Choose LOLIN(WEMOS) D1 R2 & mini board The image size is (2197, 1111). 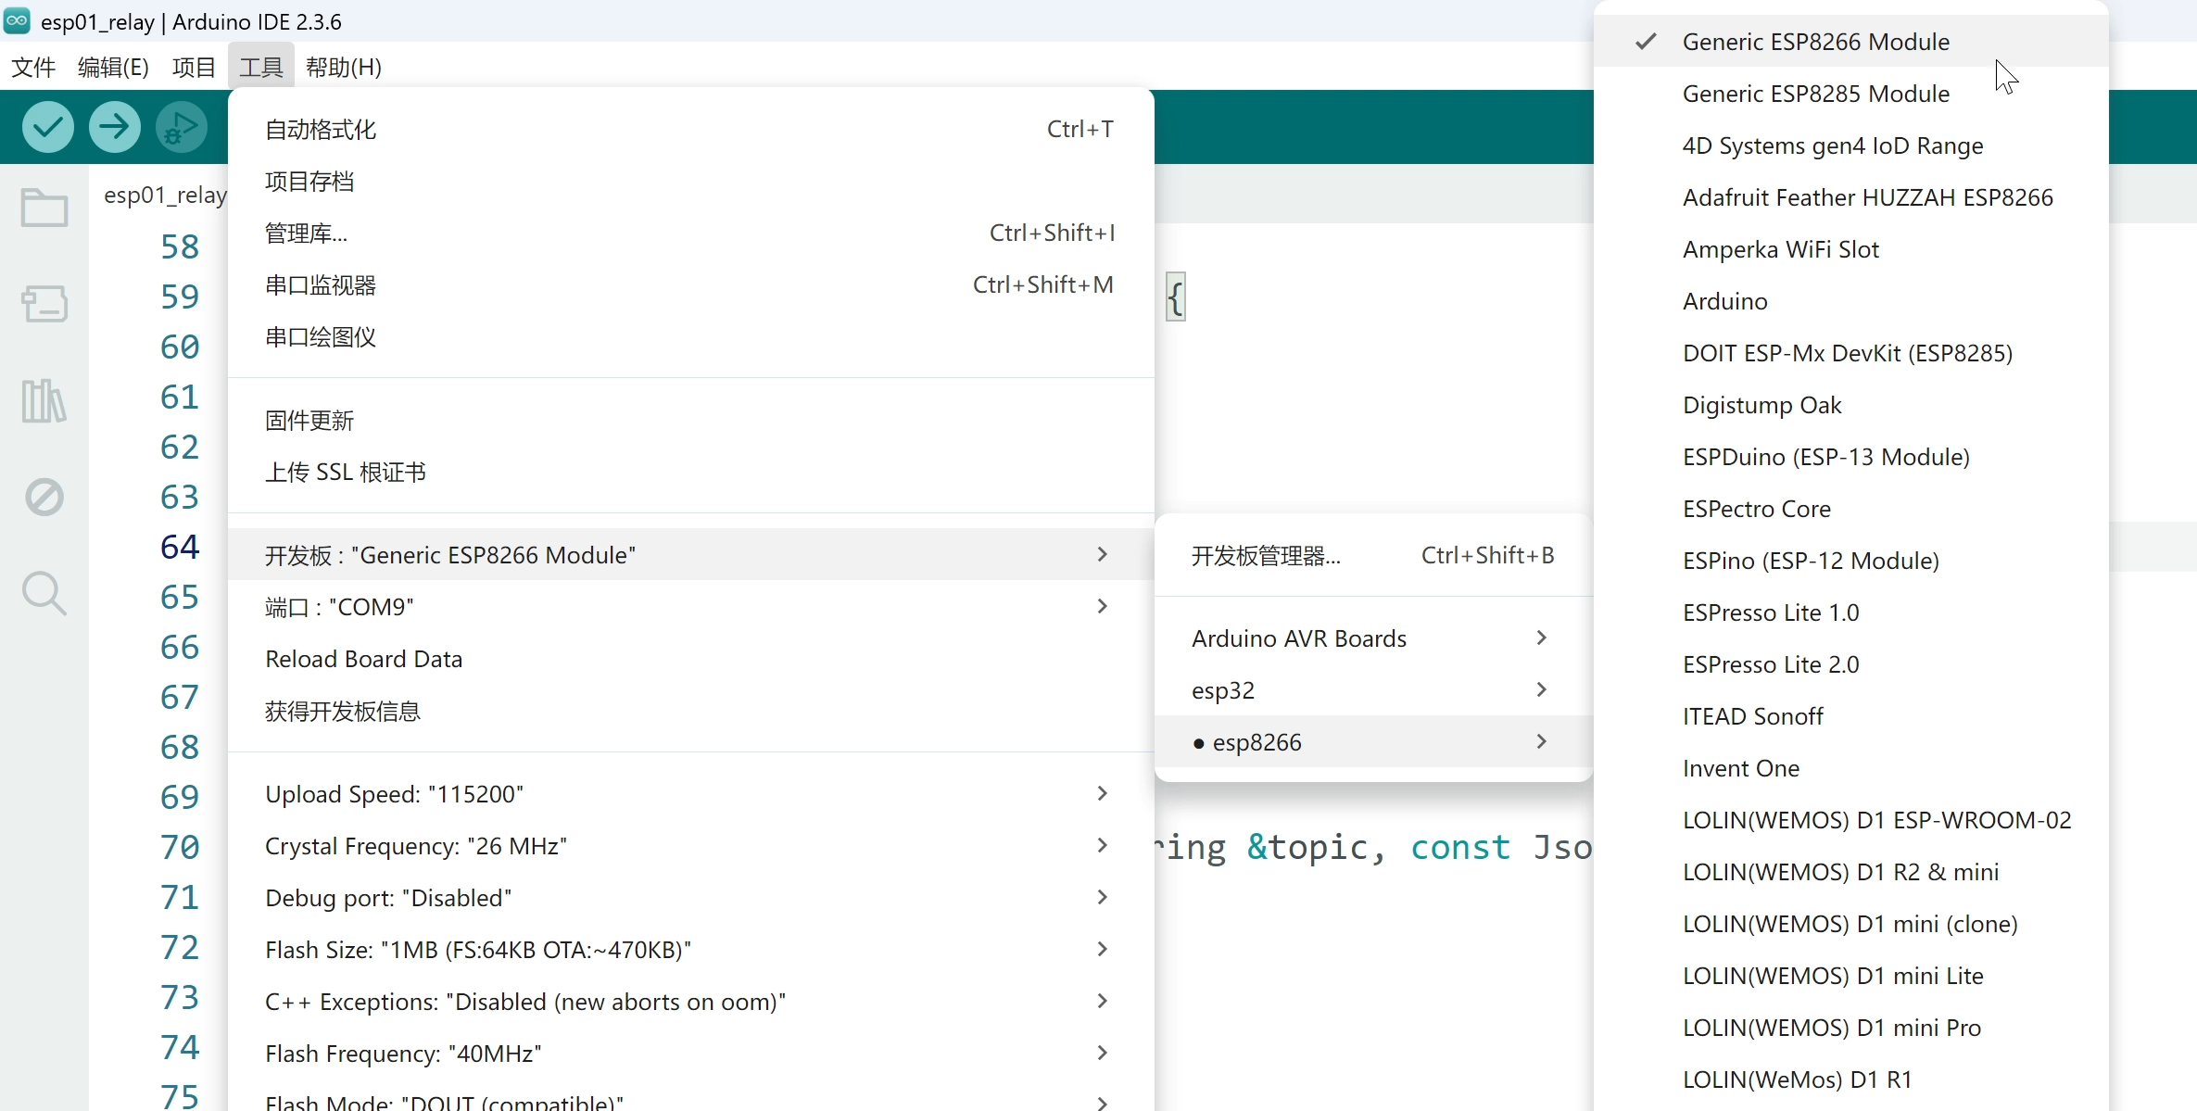(1851, 872)
